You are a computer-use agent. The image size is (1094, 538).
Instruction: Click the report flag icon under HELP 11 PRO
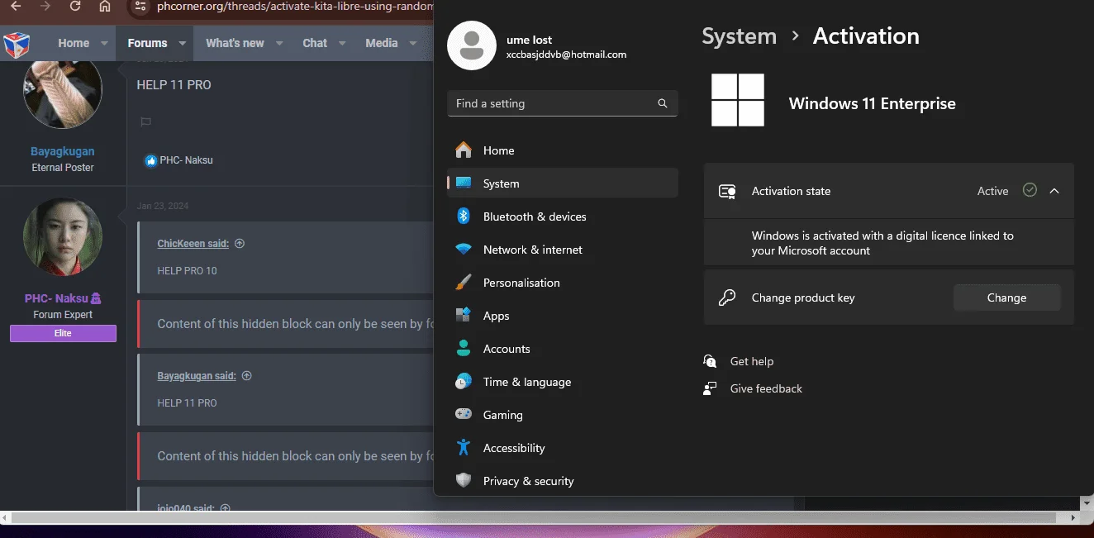145,122
